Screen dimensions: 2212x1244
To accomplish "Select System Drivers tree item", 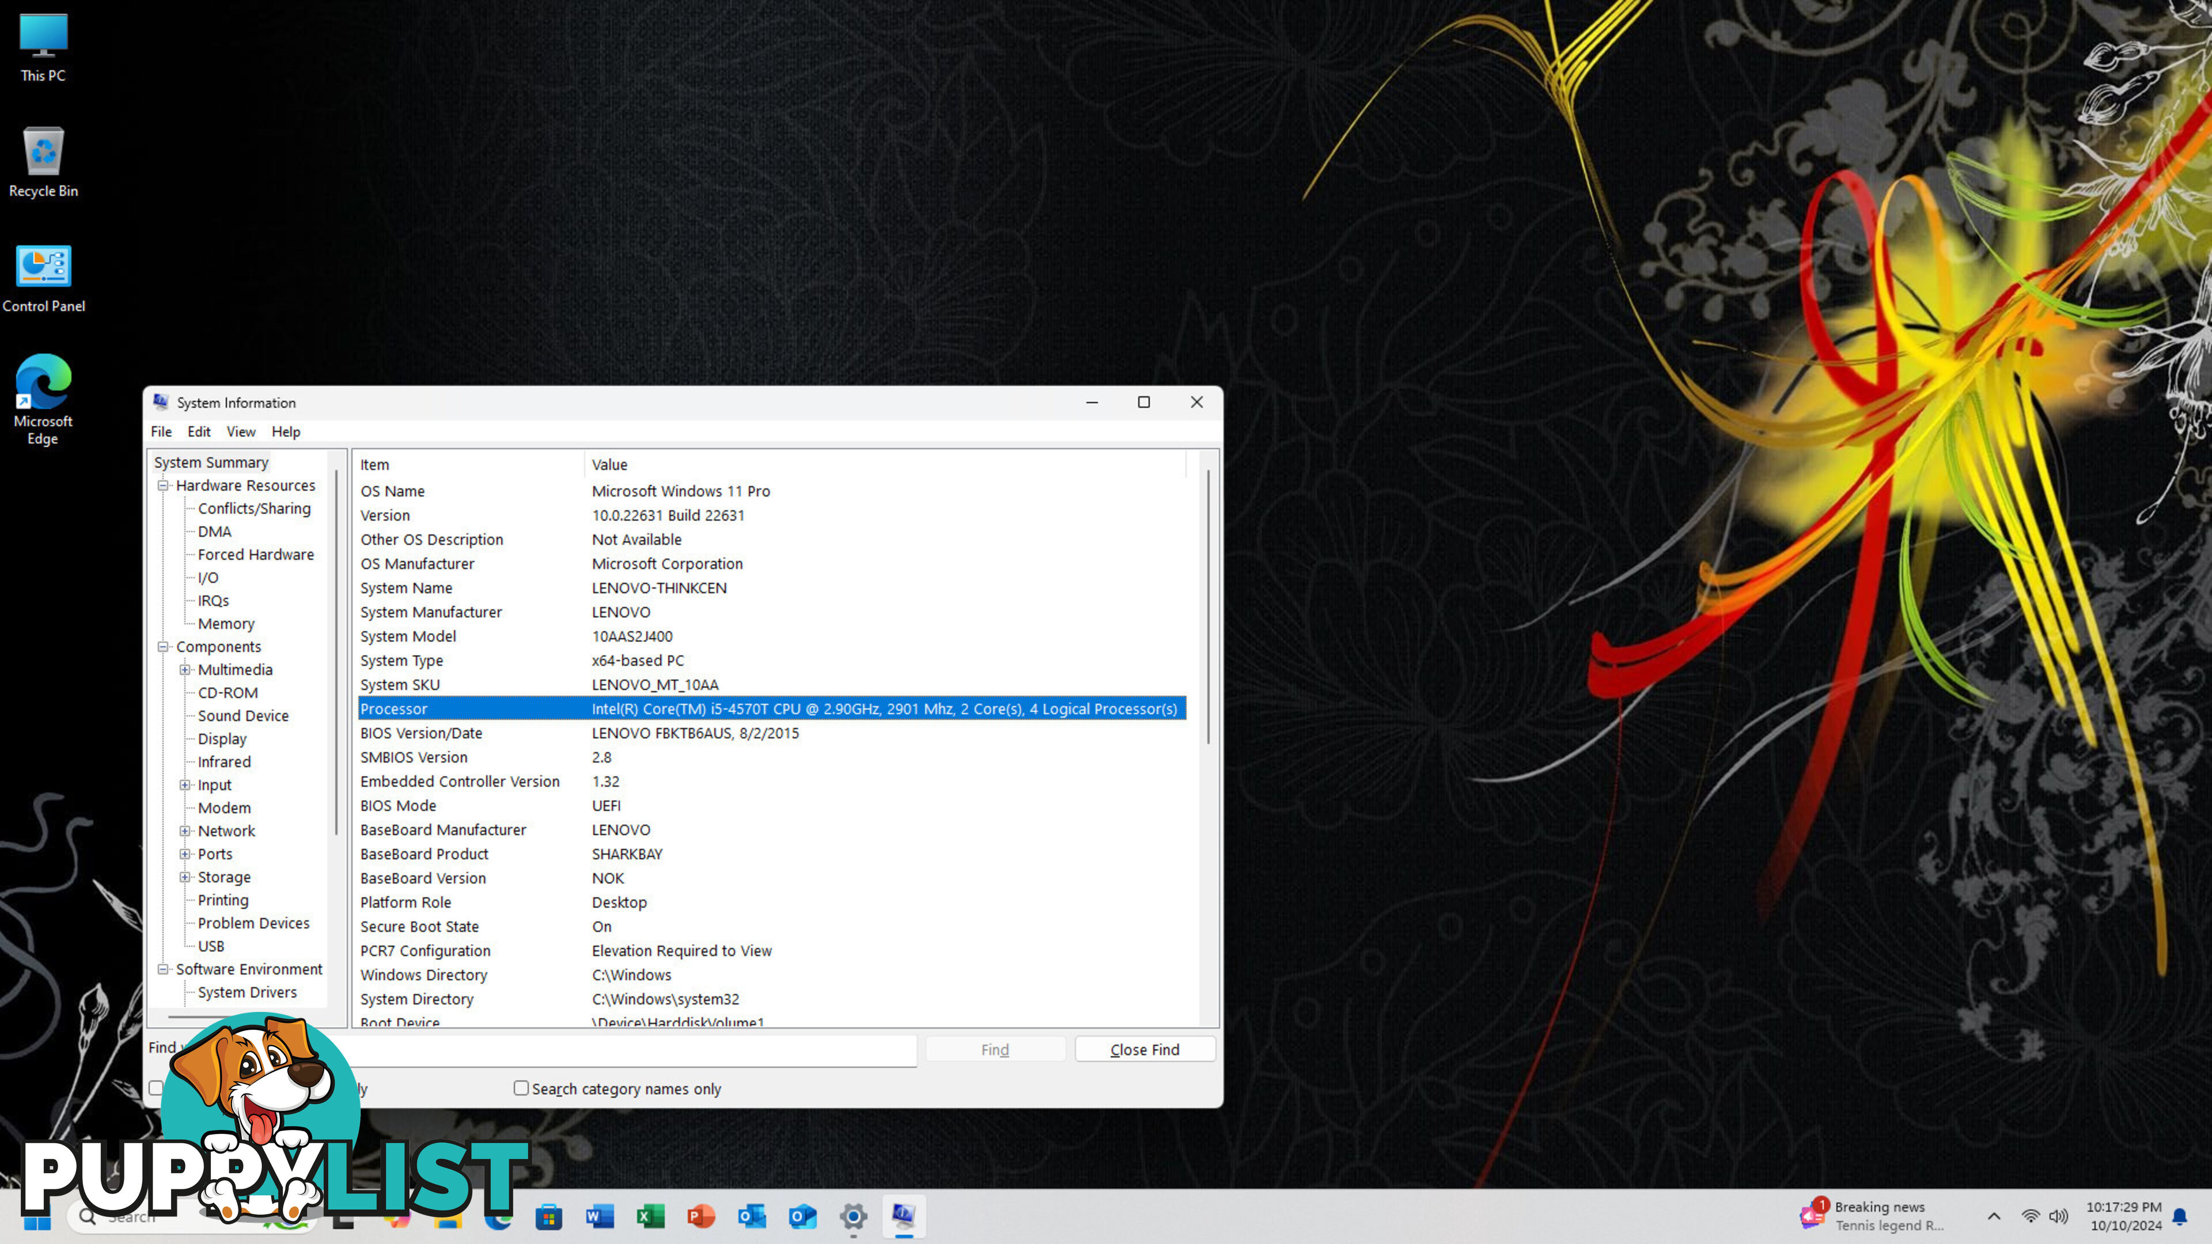I will click(x=247, y=992).
